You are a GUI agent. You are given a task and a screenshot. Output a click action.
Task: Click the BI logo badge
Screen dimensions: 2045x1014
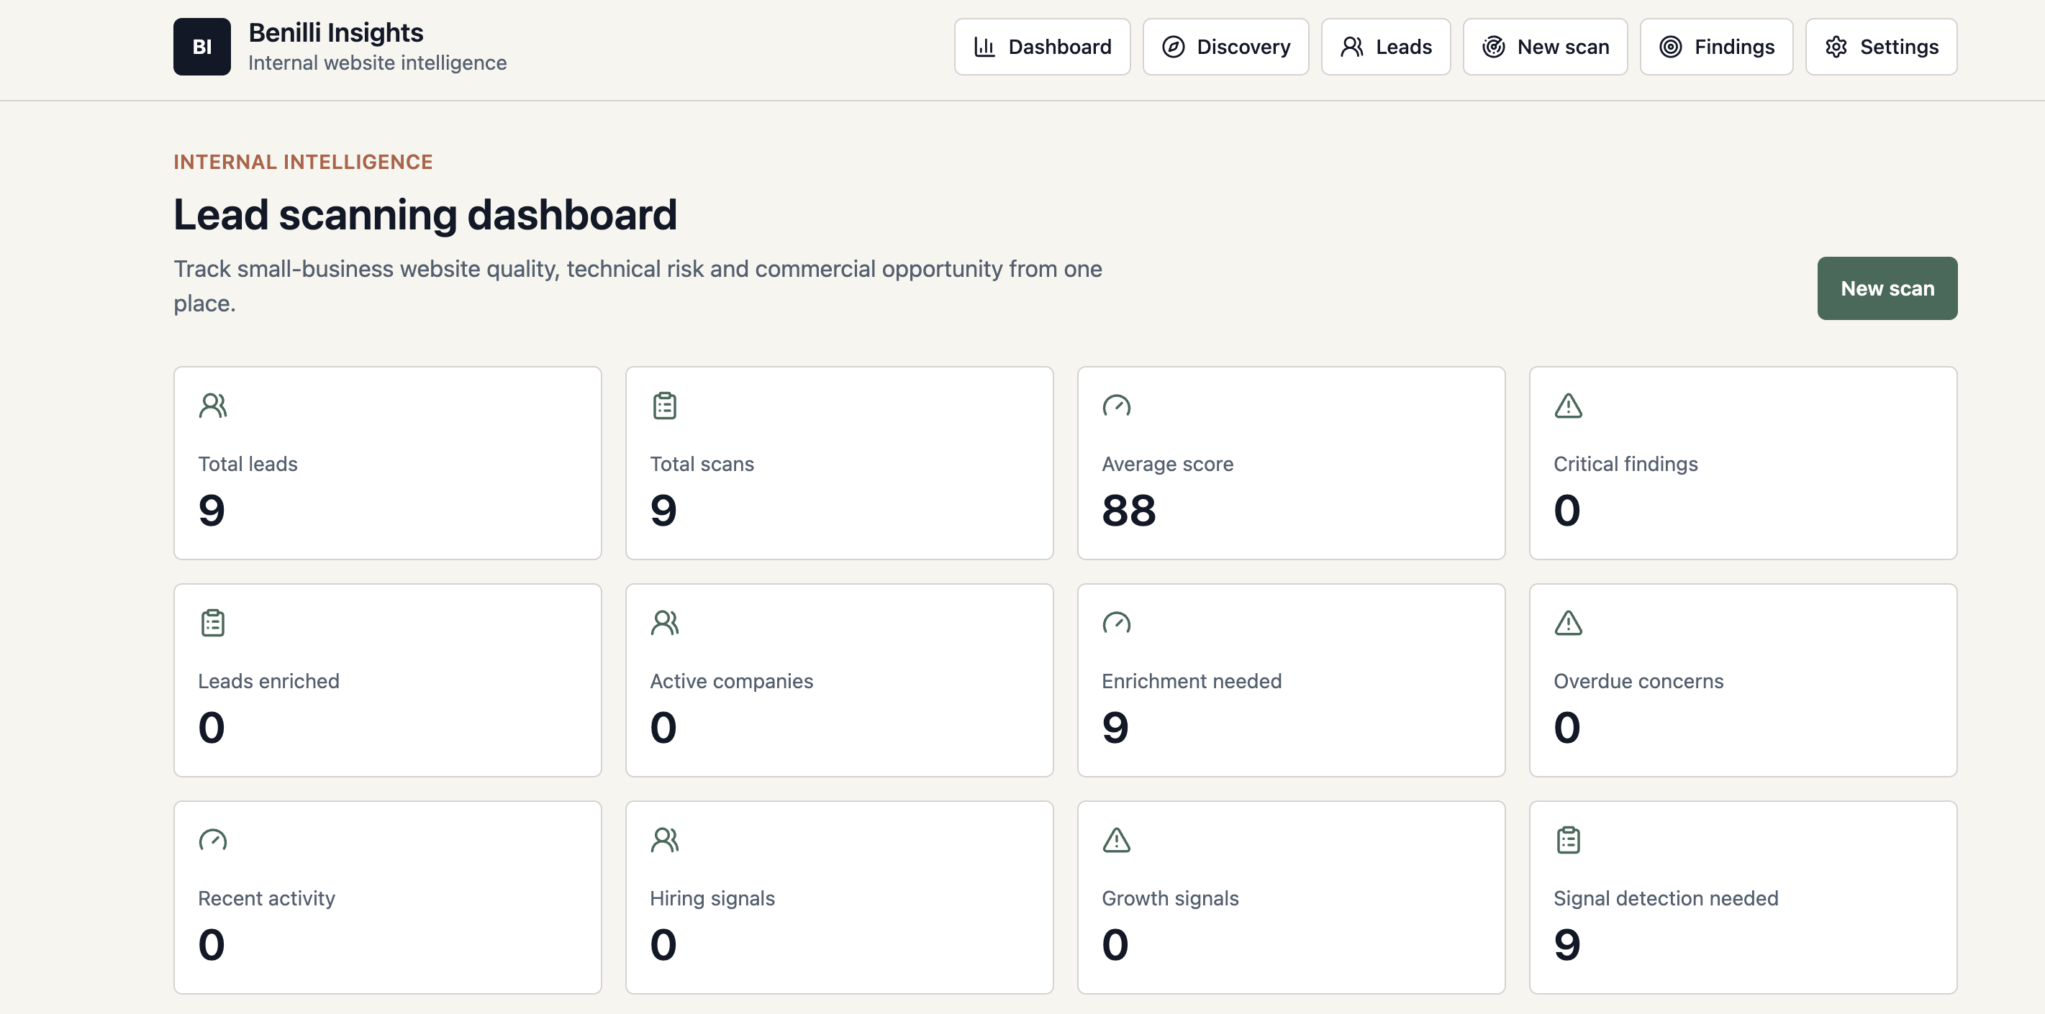(x=201, y=47)
